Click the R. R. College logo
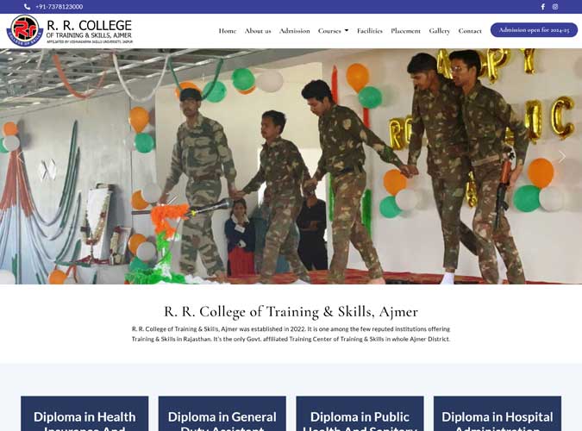This screenshot has width=582, height=431. pos(70,31)
